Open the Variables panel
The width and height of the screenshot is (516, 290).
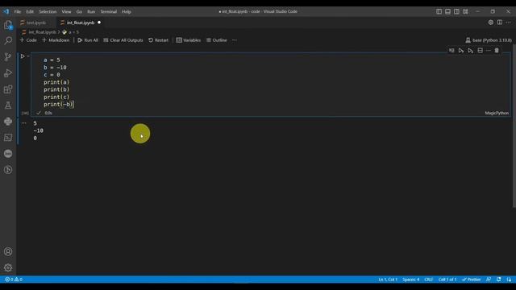(x=188, y=40)
